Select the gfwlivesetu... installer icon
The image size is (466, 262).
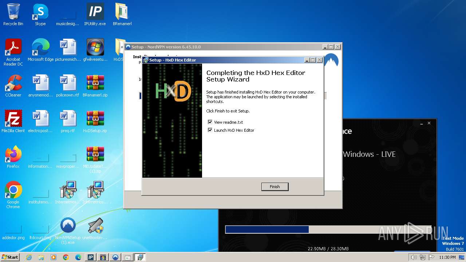[x=95, y=50]
